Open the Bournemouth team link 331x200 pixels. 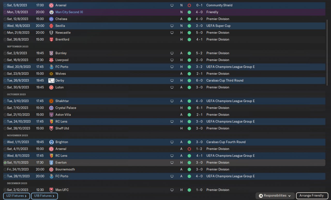65,169
